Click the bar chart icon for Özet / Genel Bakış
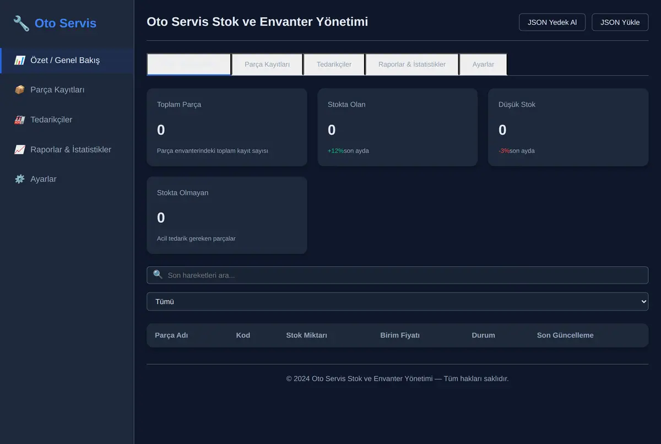The image size is (661, 444). pyautogui.click(x=19, y=61)
